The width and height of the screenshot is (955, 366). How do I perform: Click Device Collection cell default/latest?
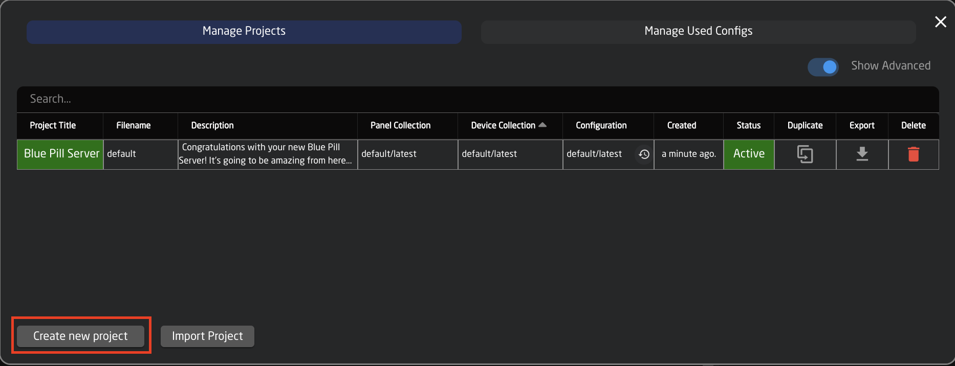click(510, 154)
